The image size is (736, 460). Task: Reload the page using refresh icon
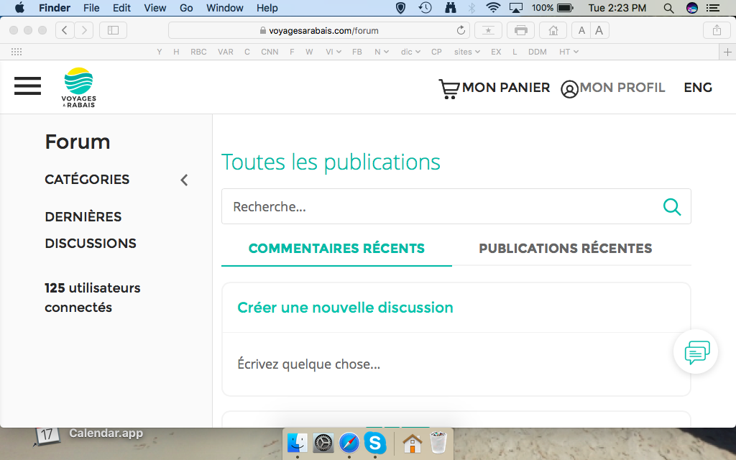tap(461, 30)
